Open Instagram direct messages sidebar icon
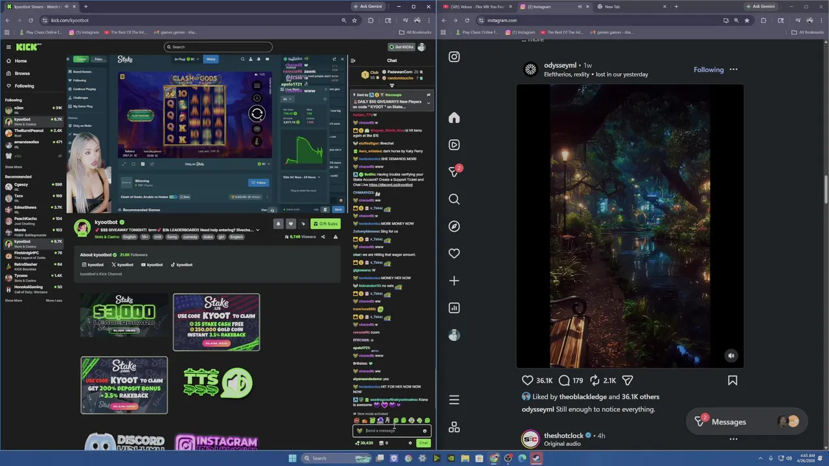 [454, 172]
